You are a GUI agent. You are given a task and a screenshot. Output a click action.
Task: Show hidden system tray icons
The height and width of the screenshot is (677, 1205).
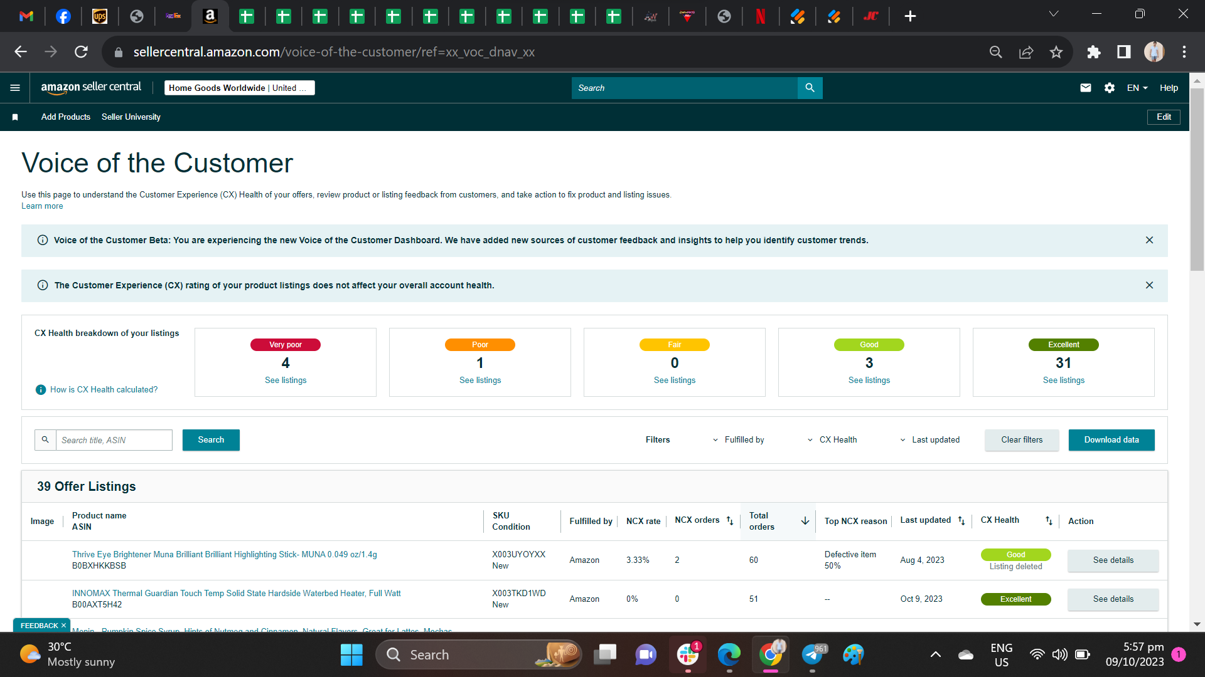coord(935,655)
